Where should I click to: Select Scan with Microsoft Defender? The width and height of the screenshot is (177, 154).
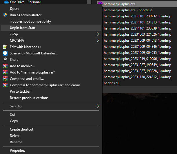[x=51, y=53]
